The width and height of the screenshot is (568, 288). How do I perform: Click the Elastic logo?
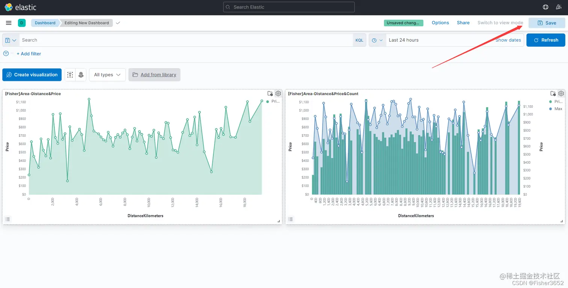[20, 7]
